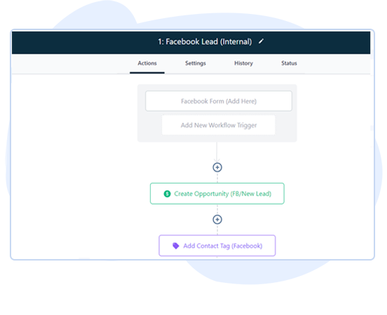This screenshot has height=315, width=387.
Task: Select the Add Contact Tag (Facebook) step
Action: click(217, 246)
